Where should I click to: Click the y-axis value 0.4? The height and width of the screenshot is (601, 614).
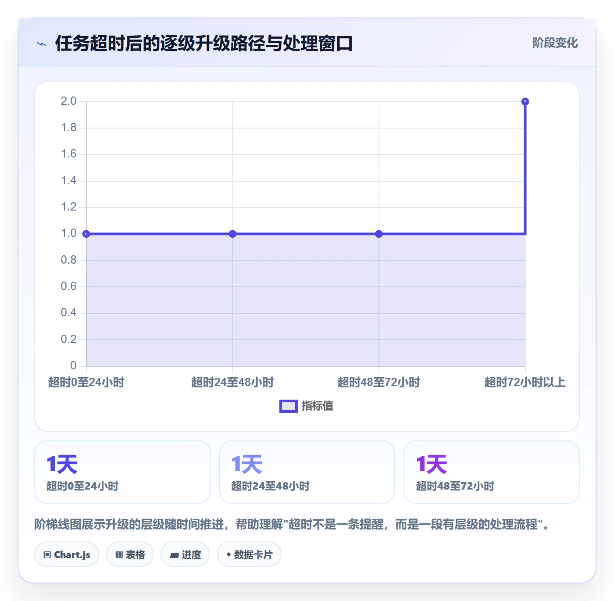click(x=68, y=313)
